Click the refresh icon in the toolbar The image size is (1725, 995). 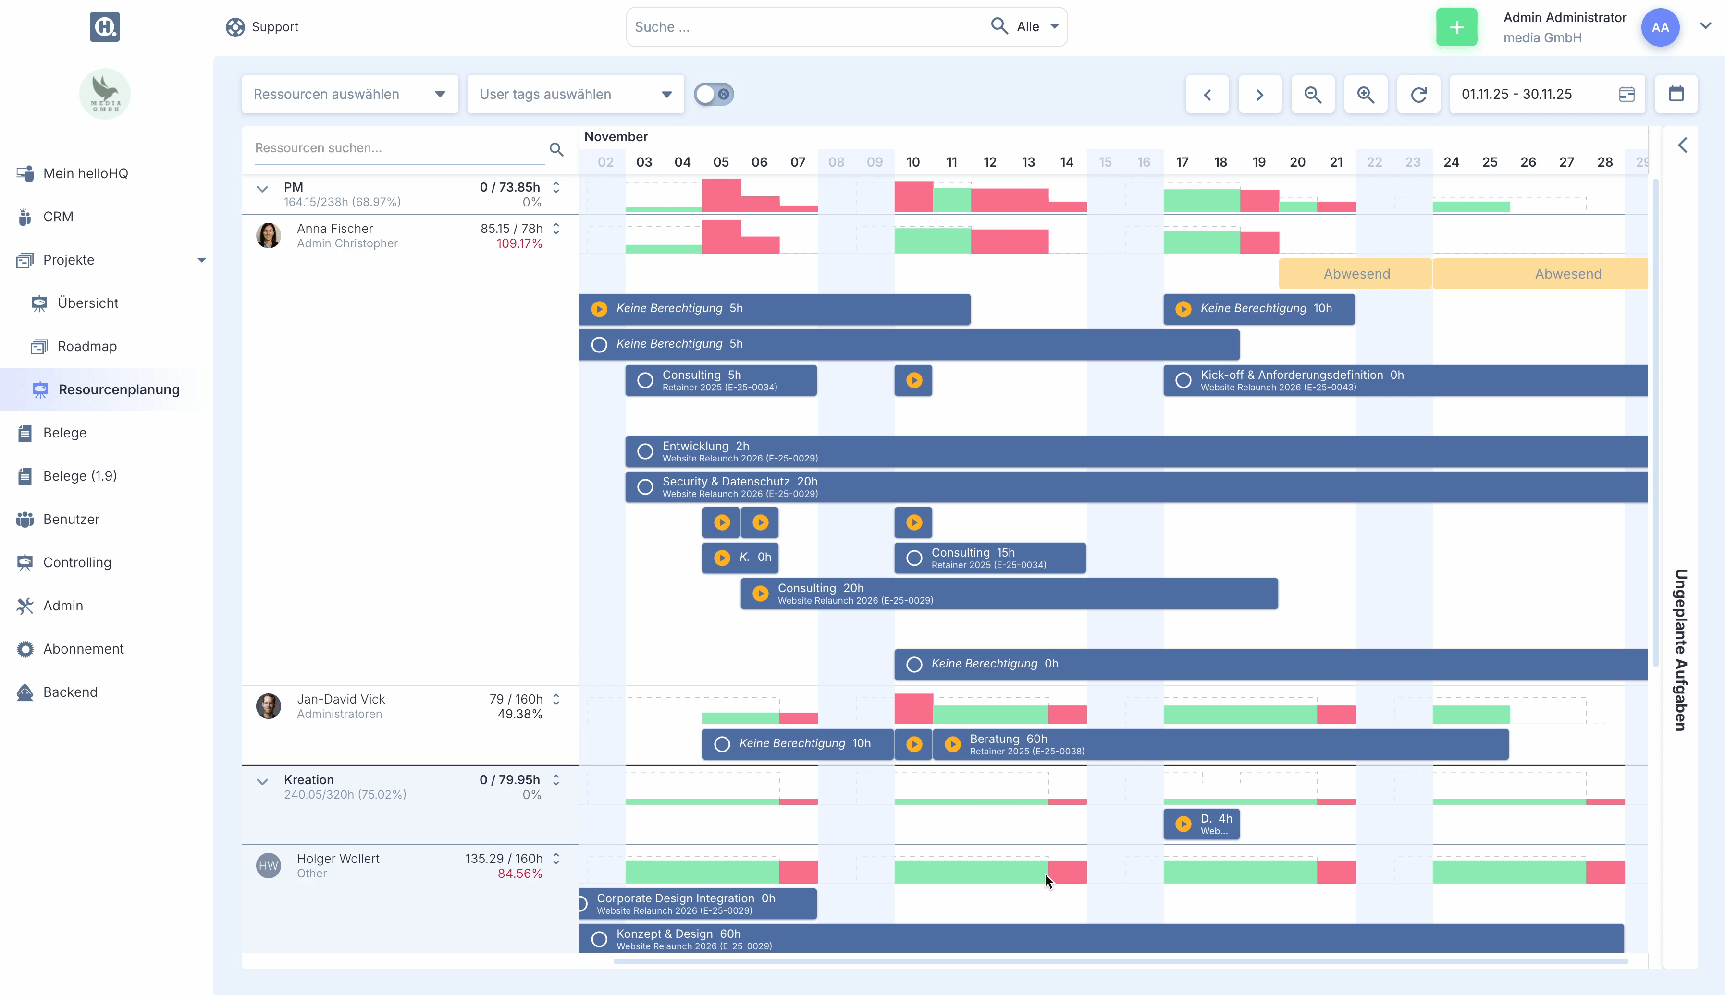[x=1419, y=94]
